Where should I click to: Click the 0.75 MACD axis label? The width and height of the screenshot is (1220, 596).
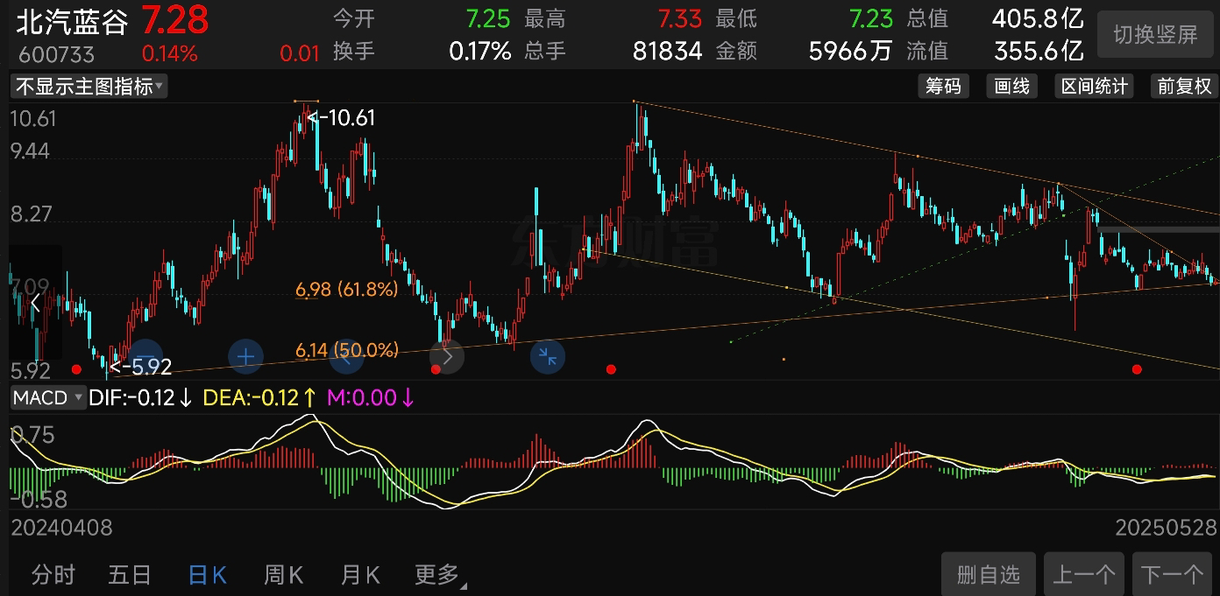(x=32, y=435)
